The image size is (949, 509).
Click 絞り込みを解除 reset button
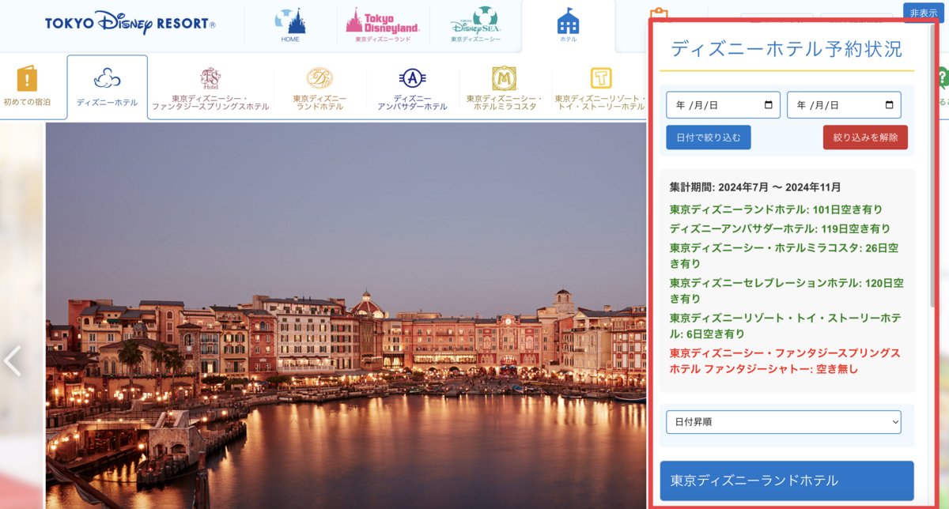865,138
